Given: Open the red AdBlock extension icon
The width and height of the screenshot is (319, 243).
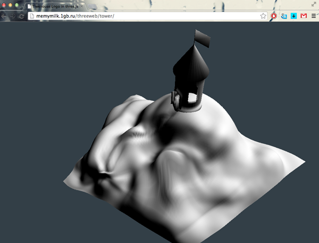Looking at the screenshot, I should point(274,16).
